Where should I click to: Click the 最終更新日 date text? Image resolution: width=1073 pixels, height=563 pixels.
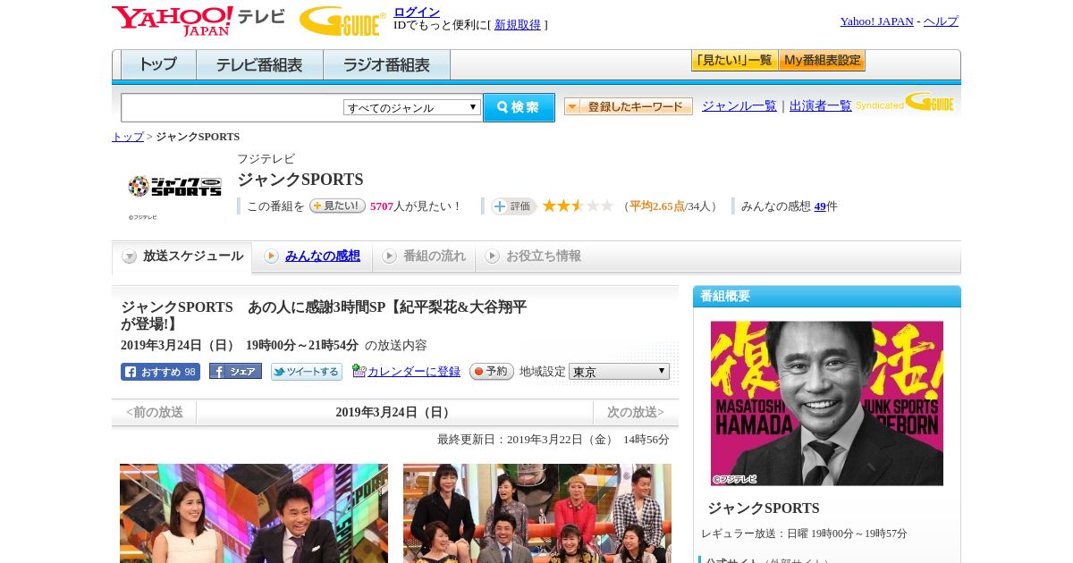(x=553, y=440)
